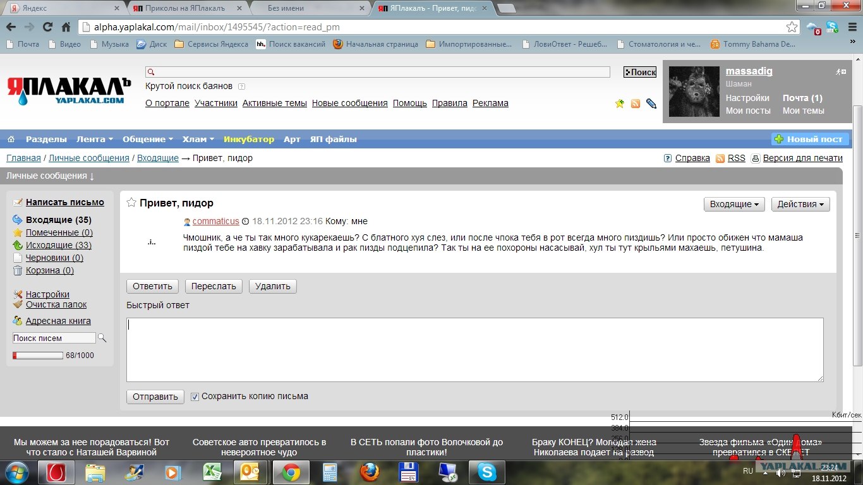Viewport: 863px width, 485px height.
Task: Open the 'Исходящие (33)' folder link
Action: click(x=59, y=245)
